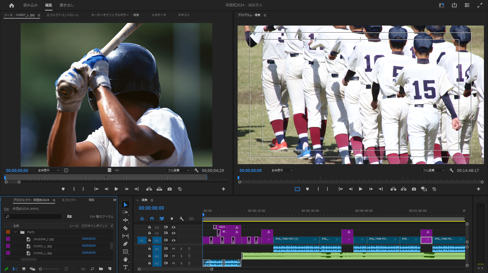Image resolution: width=488 pixels, height=273 pixels.
Task: Click the Part1 bin label color swatch
Action: [8, 232]
